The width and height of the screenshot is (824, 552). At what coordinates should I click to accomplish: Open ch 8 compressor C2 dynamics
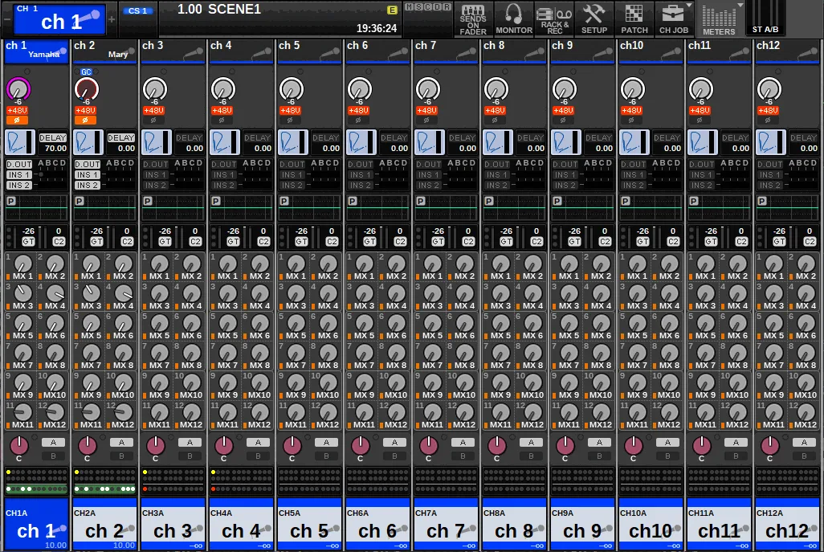pos(536,241)
